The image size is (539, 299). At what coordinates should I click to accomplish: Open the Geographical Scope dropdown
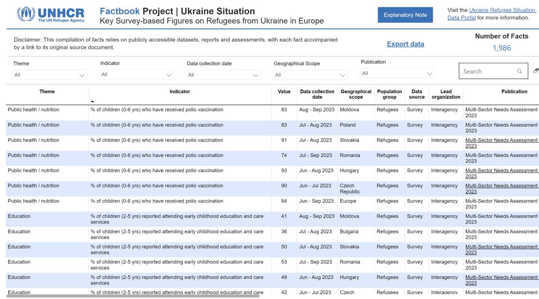tap(310, 75)
